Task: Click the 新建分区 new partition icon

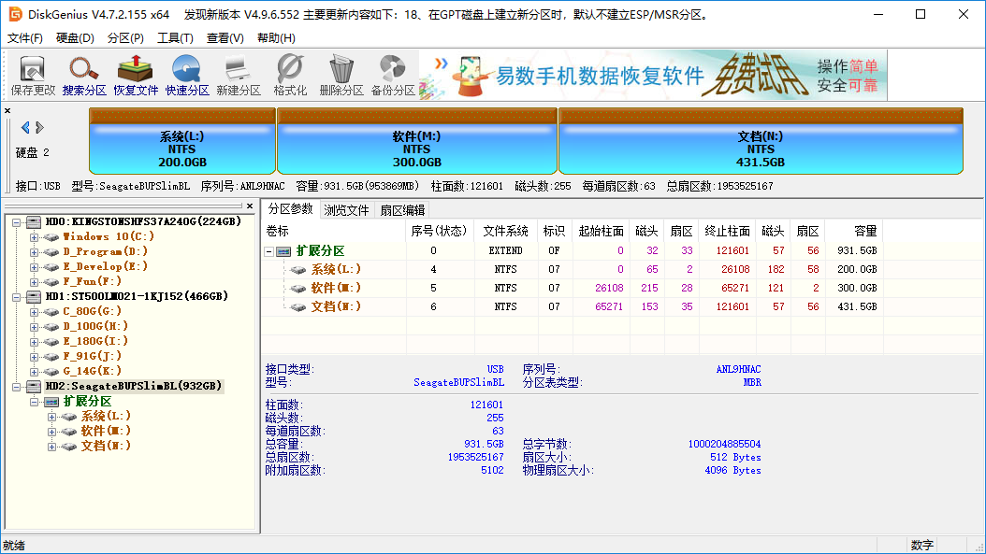Action: [239, 76]
